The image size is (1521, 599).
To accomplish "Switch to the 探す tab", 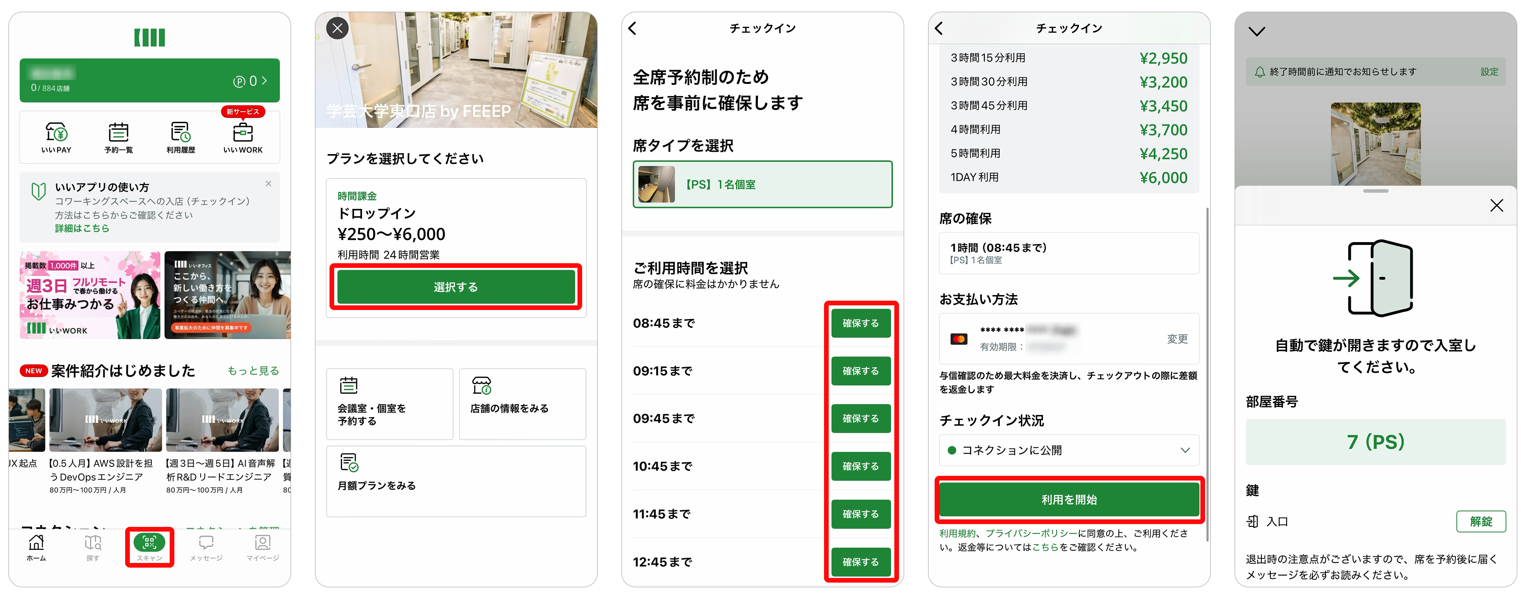I will pos(93,547).
